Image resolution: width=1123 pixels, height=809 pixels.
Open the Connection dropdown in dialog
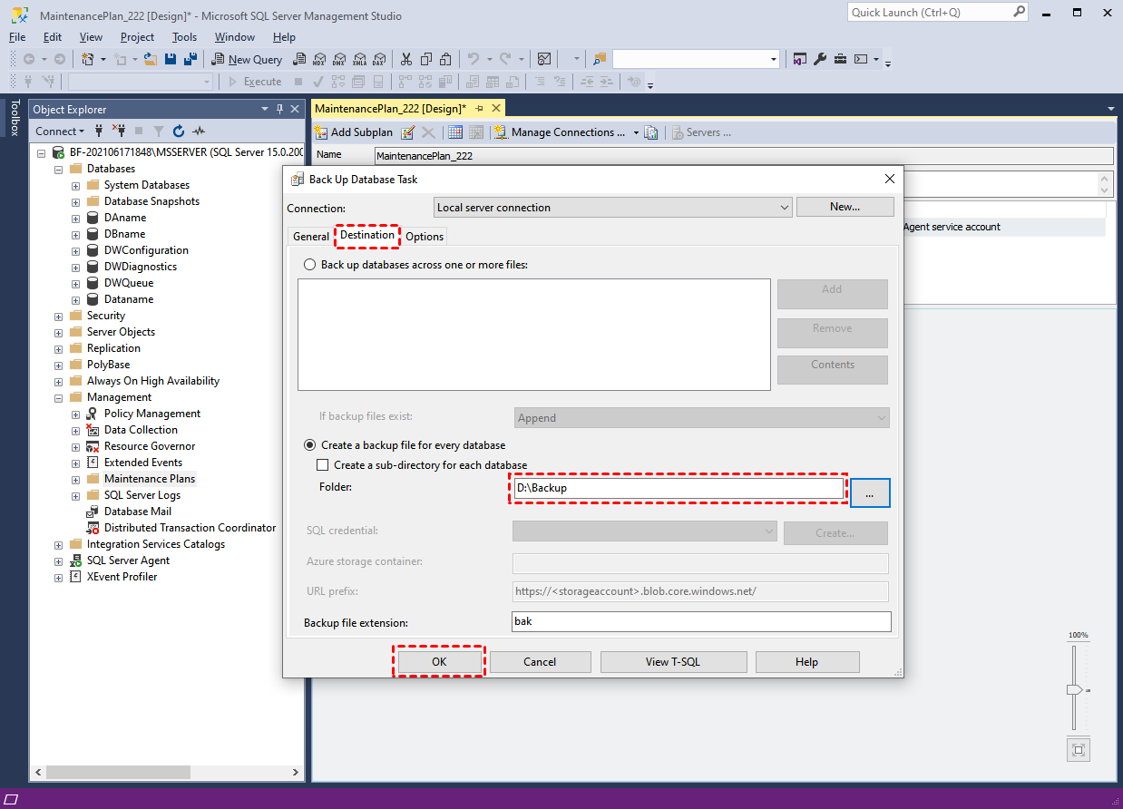(x=613, y=208)
